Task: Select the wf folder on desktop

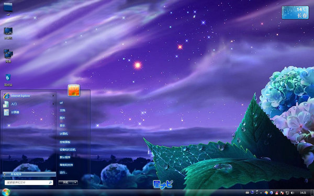Action: tap(8, 9)
